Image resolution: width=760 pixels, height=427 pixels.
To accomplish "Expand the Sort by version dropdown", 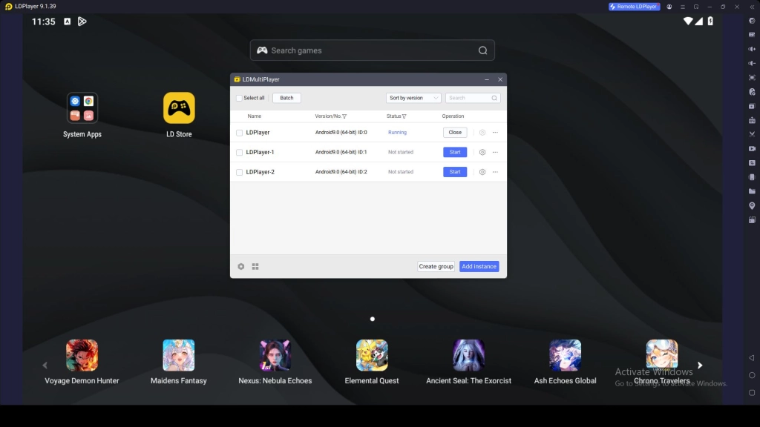I will 413,98.
